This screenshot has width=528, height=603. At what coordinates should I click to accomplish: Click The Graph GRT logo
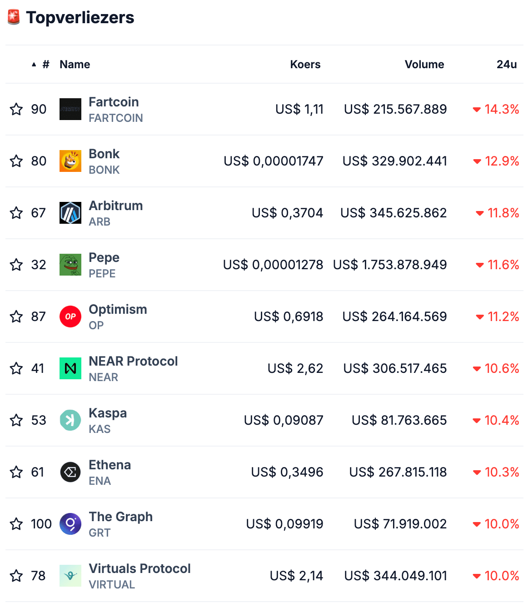[x=70, y=524]
